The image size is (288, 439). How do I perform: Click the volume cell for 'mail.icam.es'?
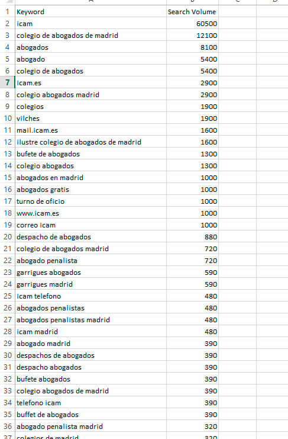[x=192, y=130]
